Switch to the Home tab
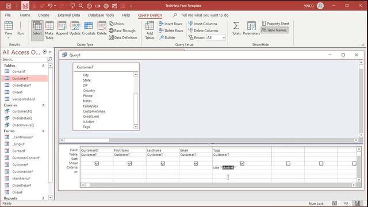Screen dimensions: 368x207 (x=25, y=15)
